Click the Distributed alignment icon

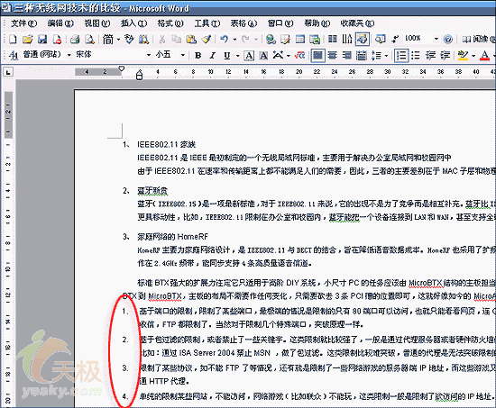pos(362,56)
